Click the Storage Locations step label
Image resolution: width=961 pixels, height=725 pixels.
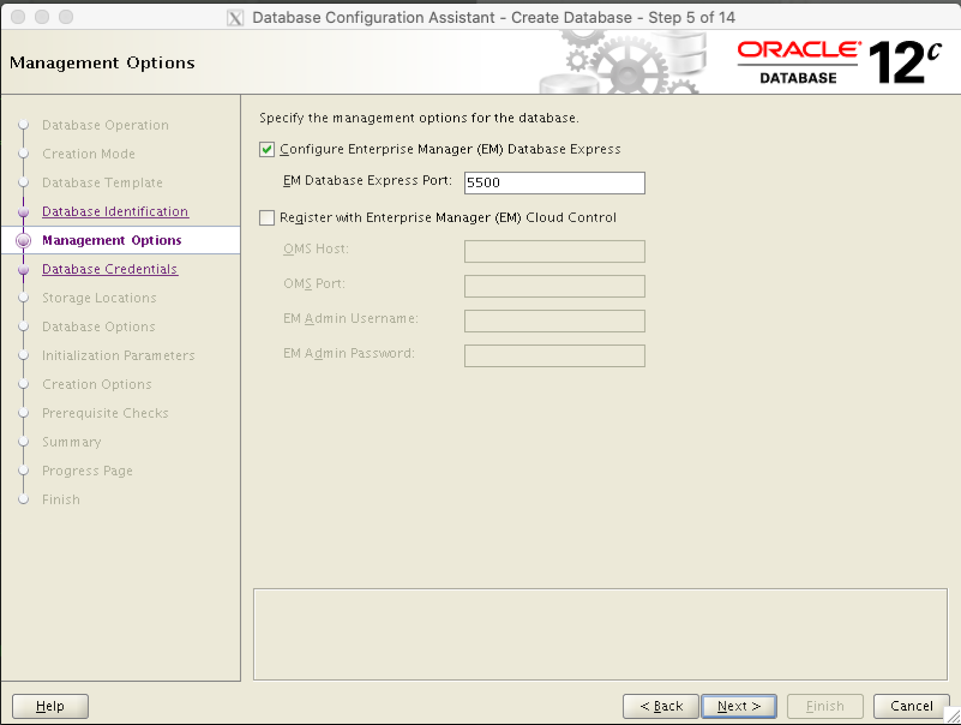click(x=100, y=298)
